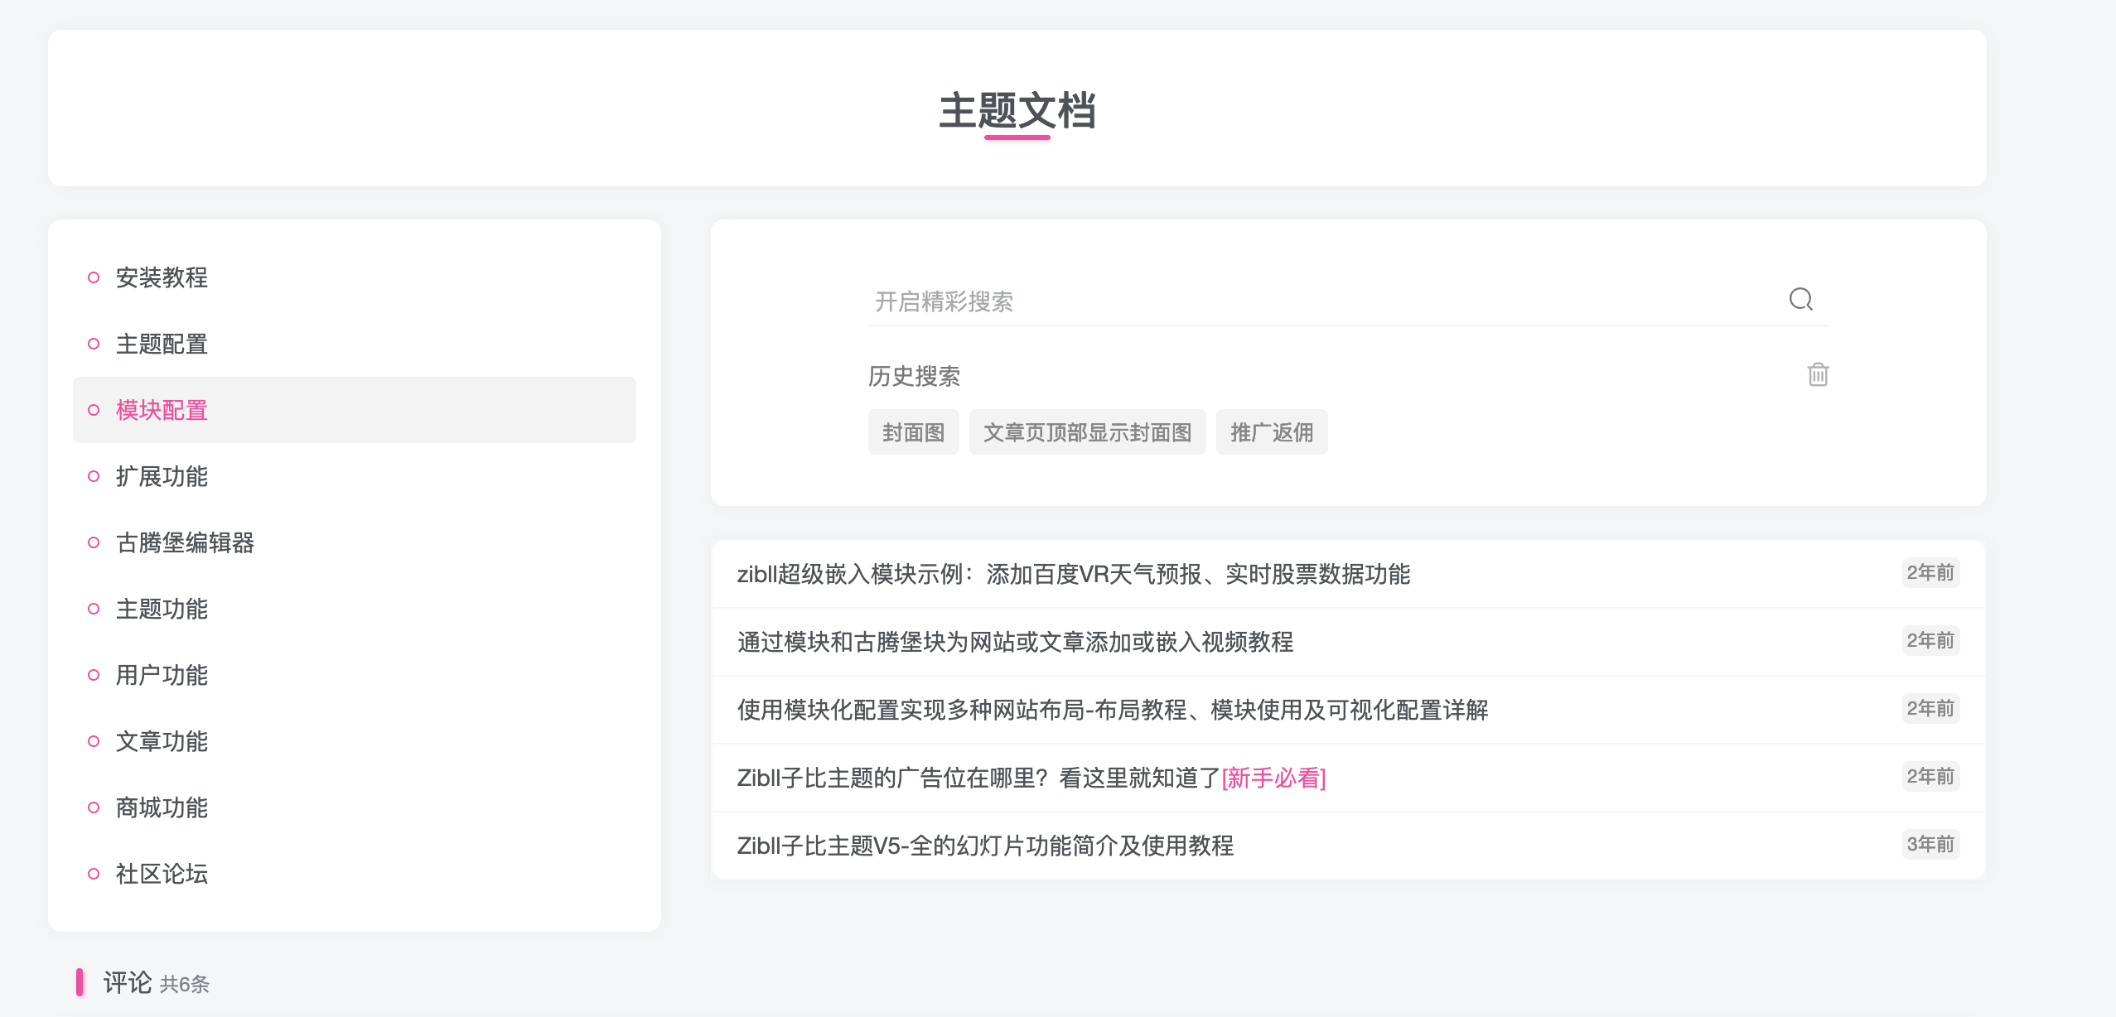Click the pink [新手必看] link
The width and height of the screenshot is (2116, 1017).
pyautogui.click(x=1273, y=778)
